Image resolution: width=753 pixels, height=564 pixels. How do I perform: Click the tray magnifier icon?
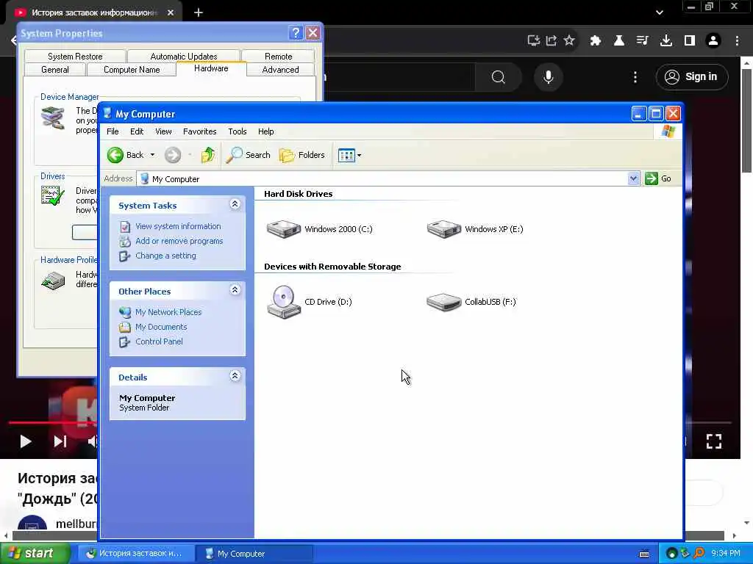point(699,554)
